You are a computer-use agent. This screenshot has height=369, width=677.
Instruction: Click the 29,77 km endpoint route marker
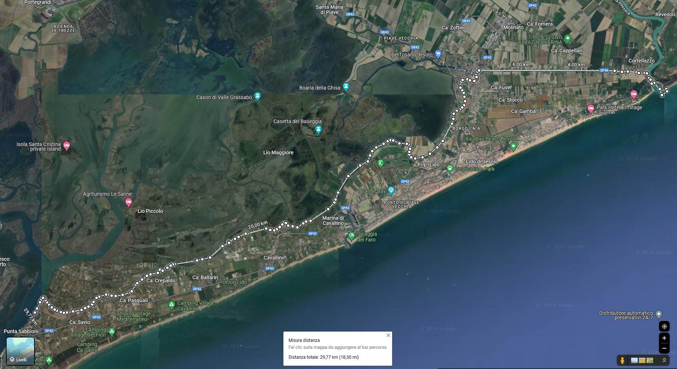click(x=35, y=313)
